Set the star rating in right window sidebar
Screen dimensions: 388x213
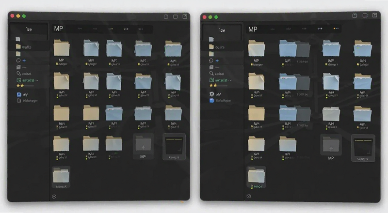click(x=218, y=85)
